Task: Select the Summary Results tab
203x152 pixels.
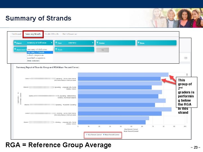Action: click(x=33, y=34)
